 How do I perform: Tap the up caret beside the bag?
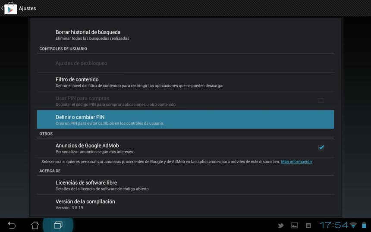pos(2,8)
